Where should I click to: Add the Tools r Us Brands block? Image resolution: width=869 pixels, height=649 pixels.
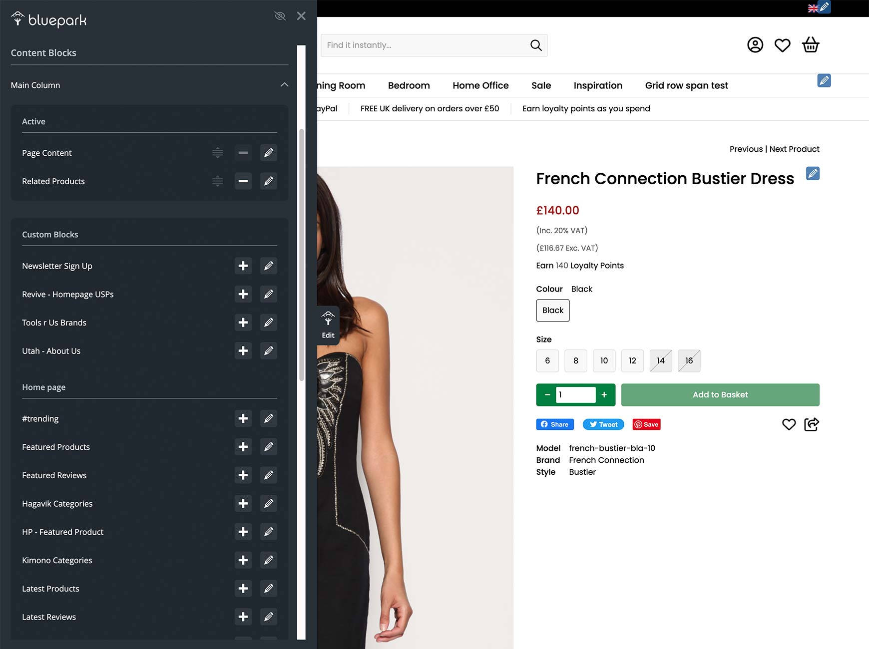coord(243,323)
